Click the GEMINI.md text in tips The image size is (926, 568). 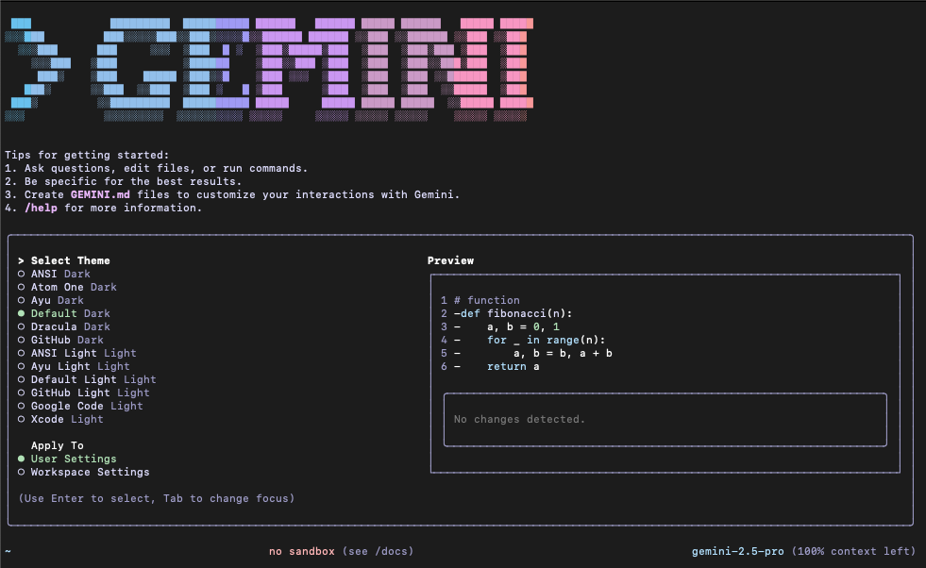(100, 194)
